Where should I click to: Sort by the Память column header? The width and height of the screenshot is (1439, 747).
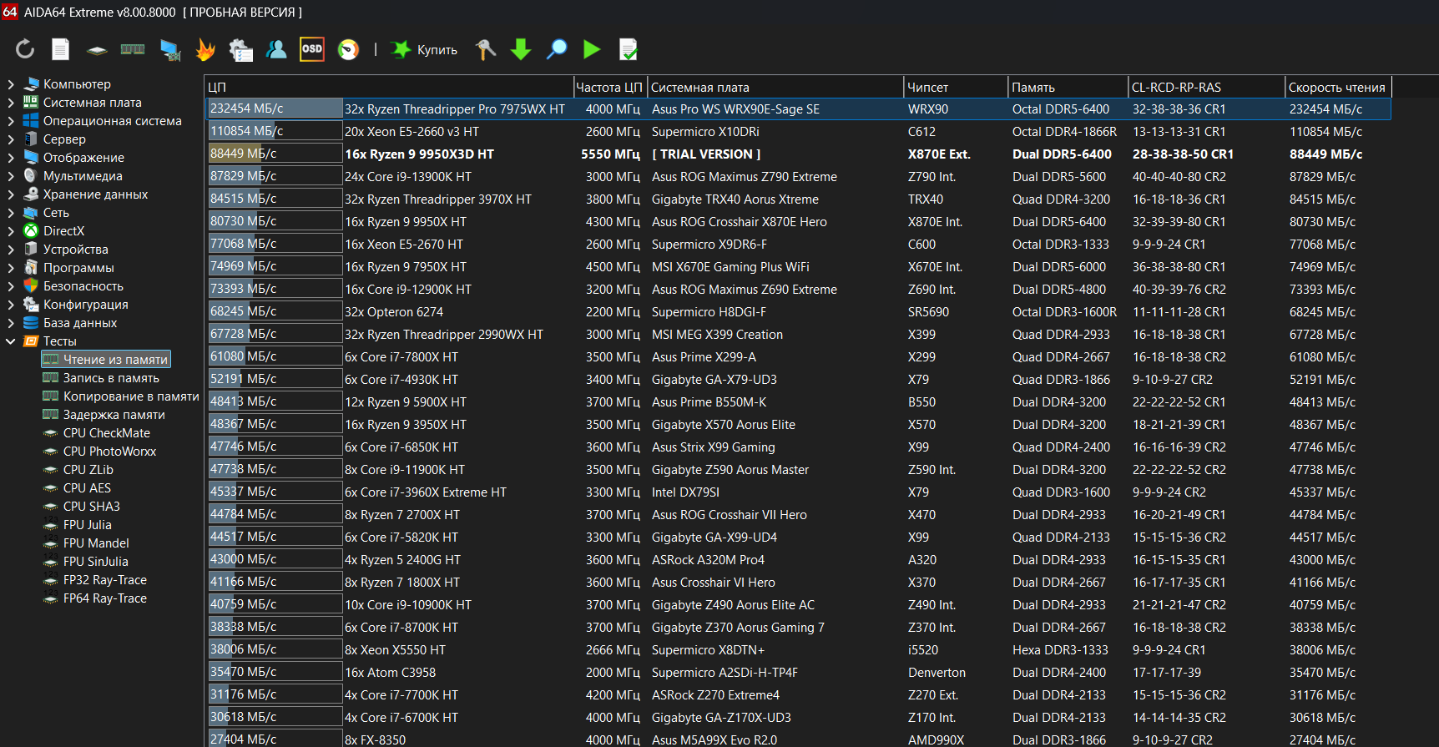tap(1068, 87)
